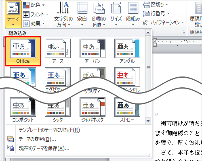Viewport: 202px width, 161px height.
Task: Click the さて、本年も text line
Action: coord(181,153)
